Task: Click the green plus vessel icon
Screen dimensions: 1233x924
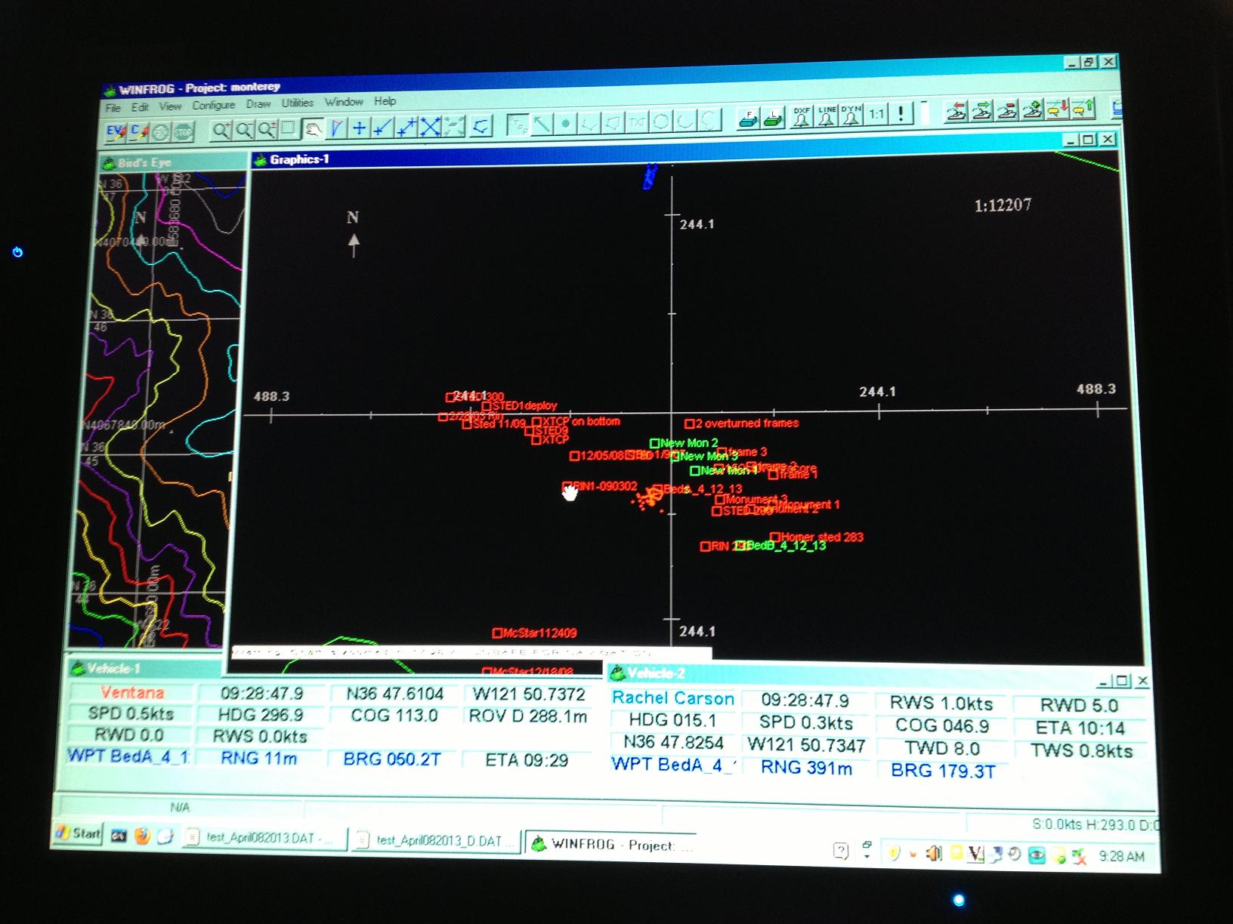Action: tap(1033, 110)
